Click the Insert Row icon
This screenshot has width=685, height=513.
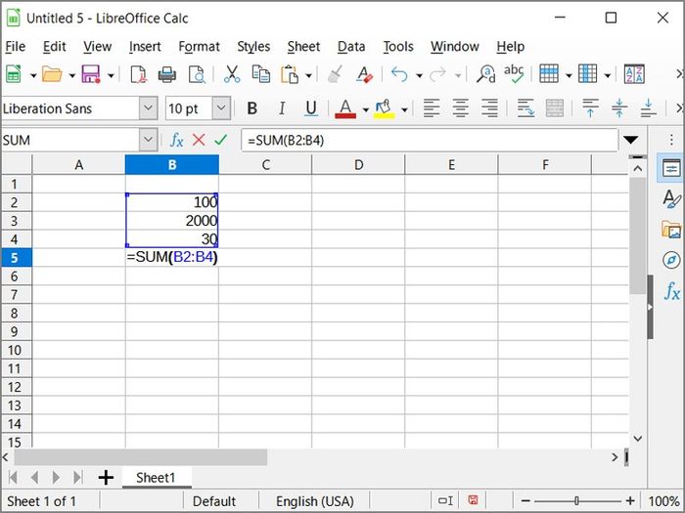coord(549,73)
